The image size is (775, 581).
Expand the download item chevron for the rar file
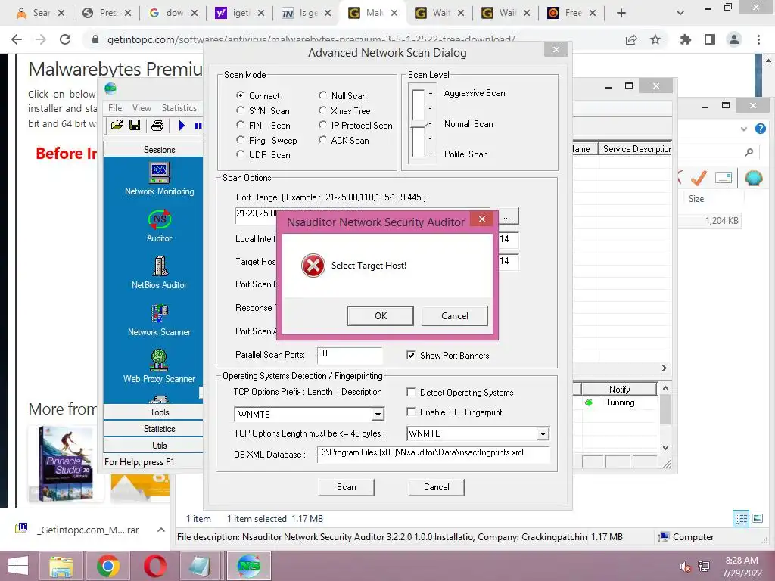click(160, 530)
